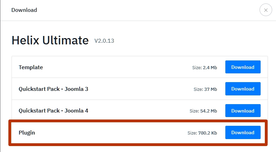Click the "Size:" label in Template row

click(x=196, y=67)
